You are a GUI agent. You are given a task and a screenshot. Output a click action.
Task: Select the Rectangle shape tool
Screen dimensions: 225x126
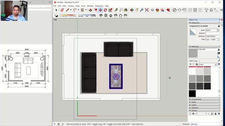(x=82, y=10)
